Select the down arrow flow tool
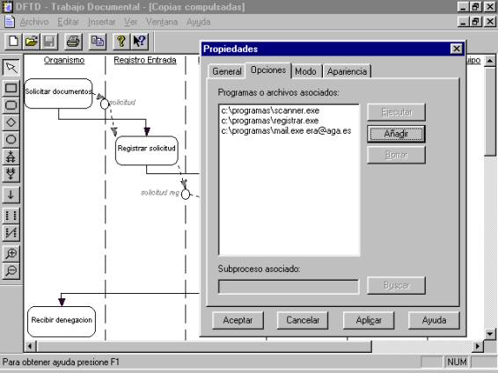 point(11,194)
